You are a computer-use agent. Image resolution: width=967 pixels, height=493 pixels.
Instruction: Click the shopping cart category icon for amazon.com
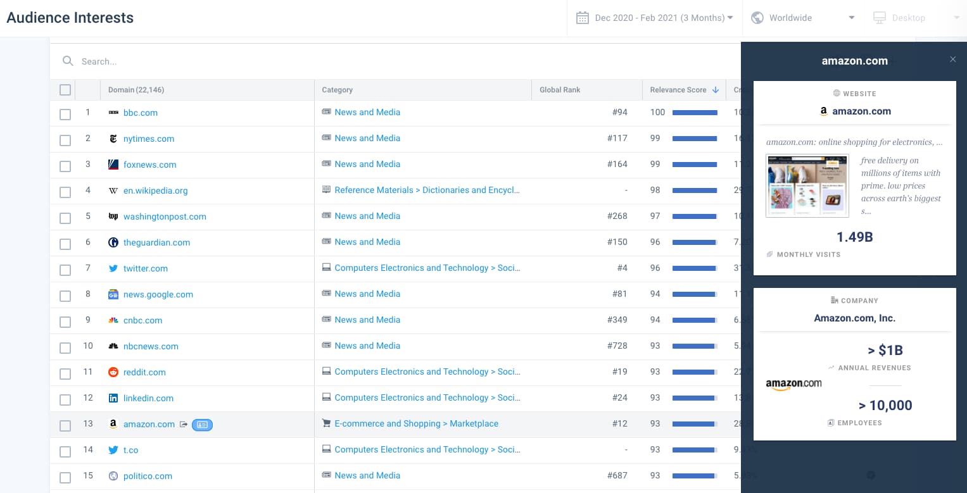coord(327,423)
